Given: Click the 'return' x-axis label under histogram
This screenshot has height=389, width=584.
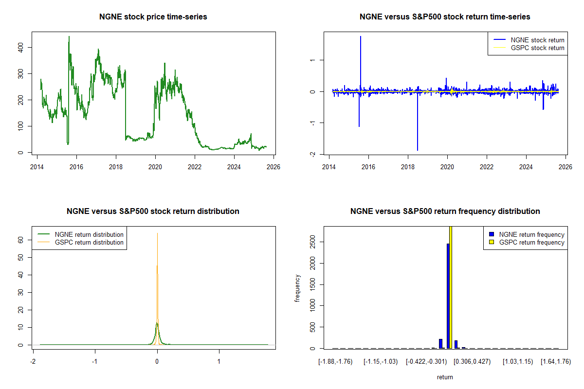Looking at the screenshot, I should [445, 377].
